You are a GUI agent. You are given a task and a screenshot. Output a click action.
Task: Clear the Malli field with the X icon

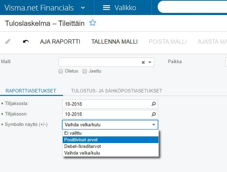tap(143, 62)
